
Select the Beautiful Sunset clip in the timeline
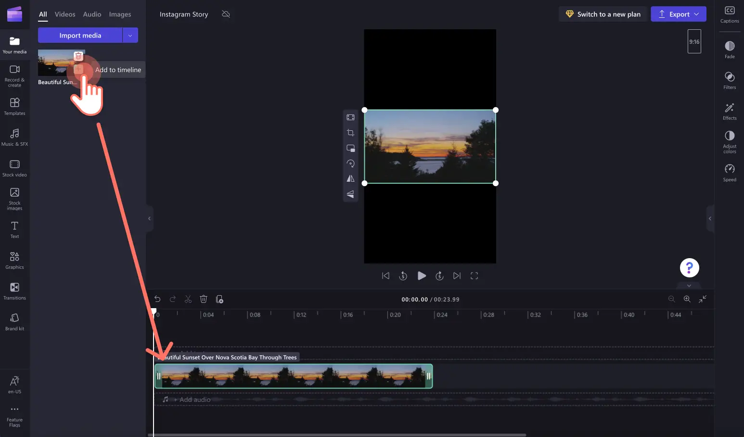[294, 376]
